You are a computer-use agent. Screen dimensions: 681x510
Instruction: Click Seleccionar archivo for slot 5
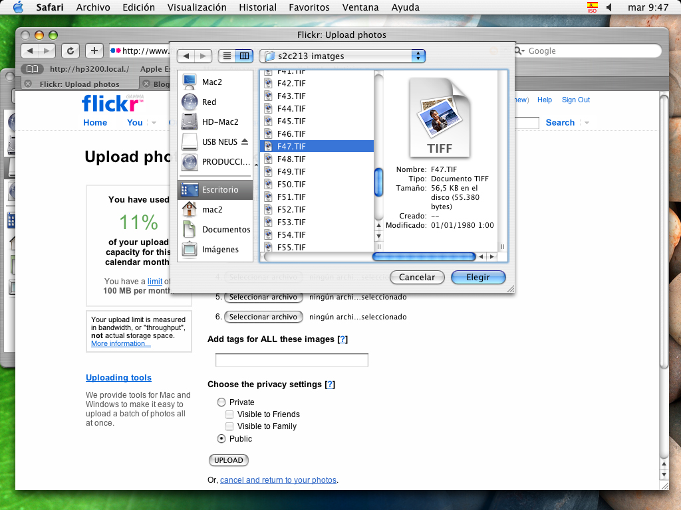coord(263,297)
